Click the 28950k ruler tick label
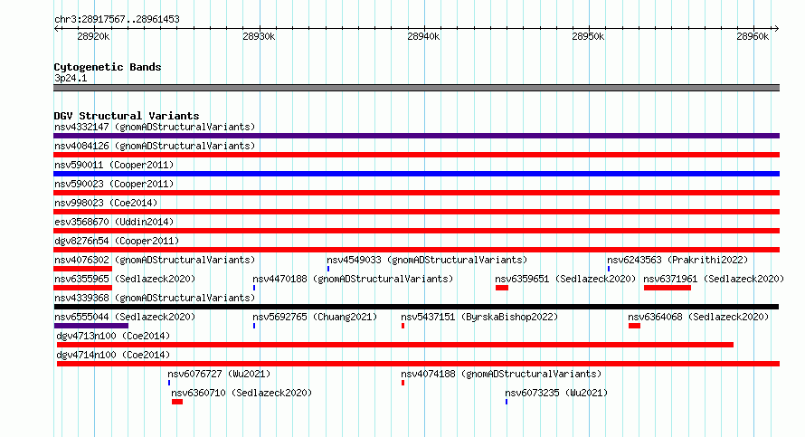The image size is (805, 437). click(588, 36)
